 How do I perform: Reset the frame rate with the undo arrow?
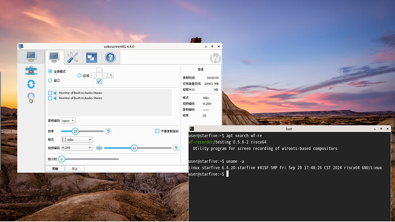(108, 131)
